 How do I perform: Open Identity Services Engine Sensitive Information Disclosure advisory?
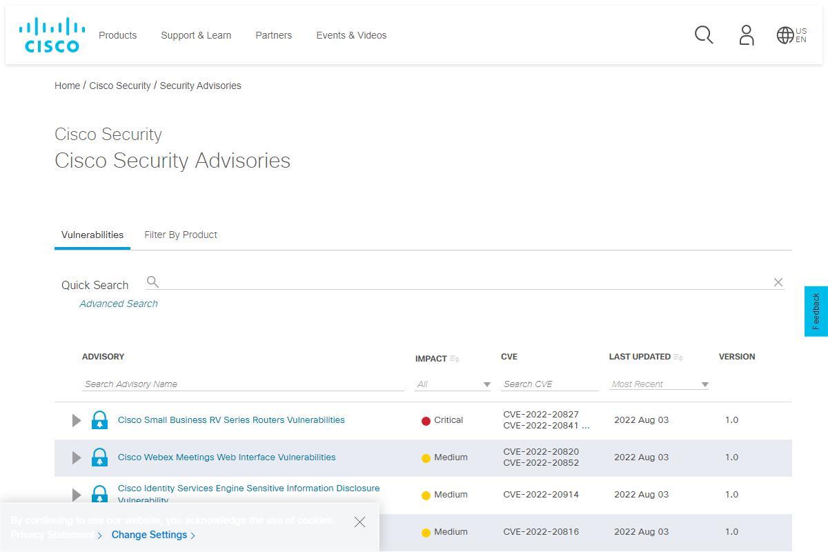point(248,494)
